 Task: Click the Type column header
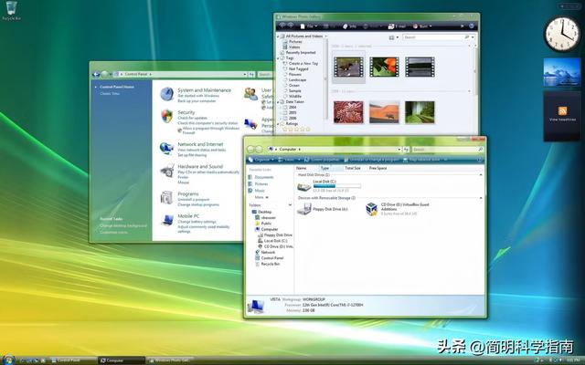(324, 168)
